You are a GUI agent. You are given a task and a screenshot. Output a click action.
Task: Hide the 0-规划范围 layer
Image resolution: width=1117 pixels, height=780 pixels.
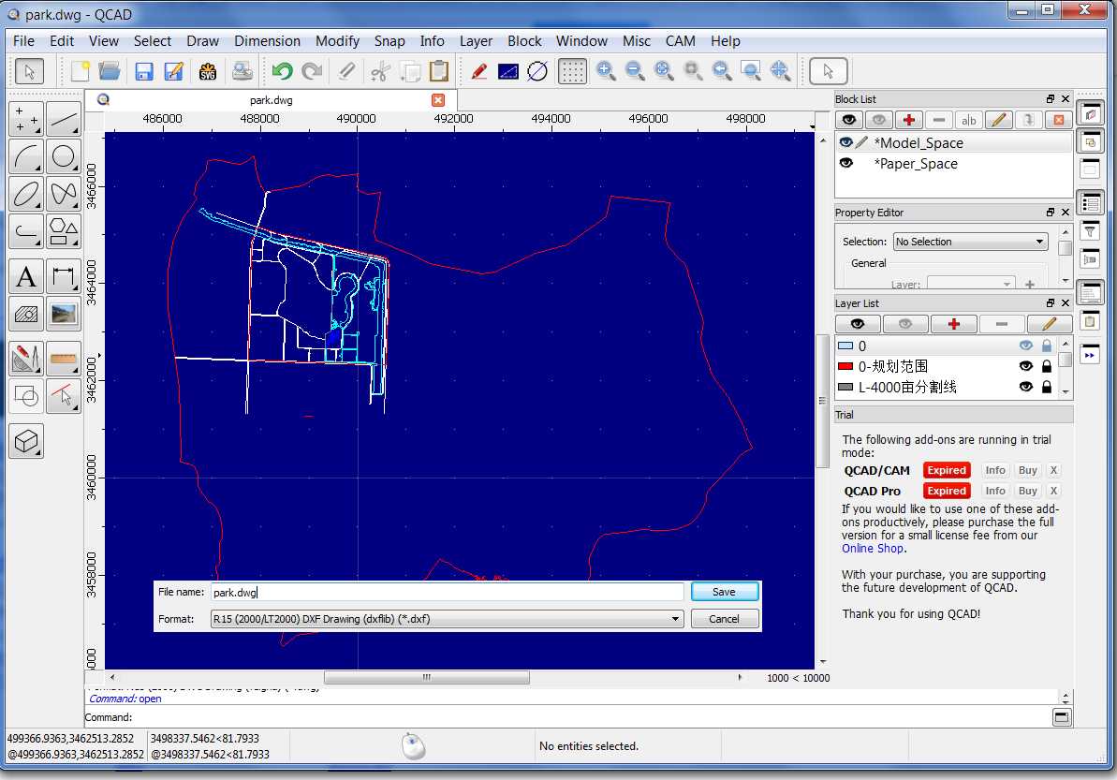(1025, 366)
